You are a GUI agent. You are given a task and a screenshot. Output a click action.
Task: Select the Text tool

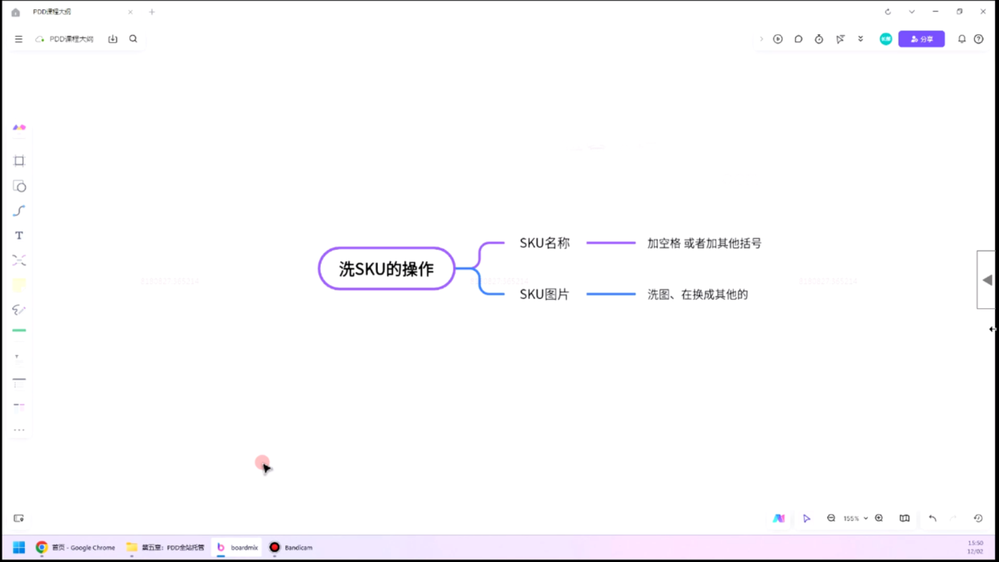[19, 235]
